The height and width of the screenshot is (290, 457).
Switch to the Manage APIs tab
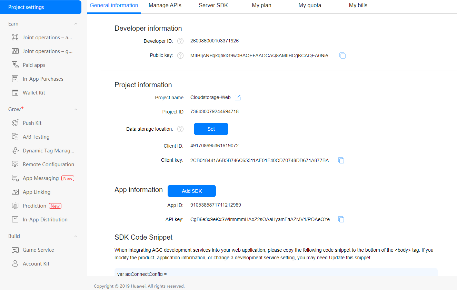pyautogui.click(x=165, y=5)
